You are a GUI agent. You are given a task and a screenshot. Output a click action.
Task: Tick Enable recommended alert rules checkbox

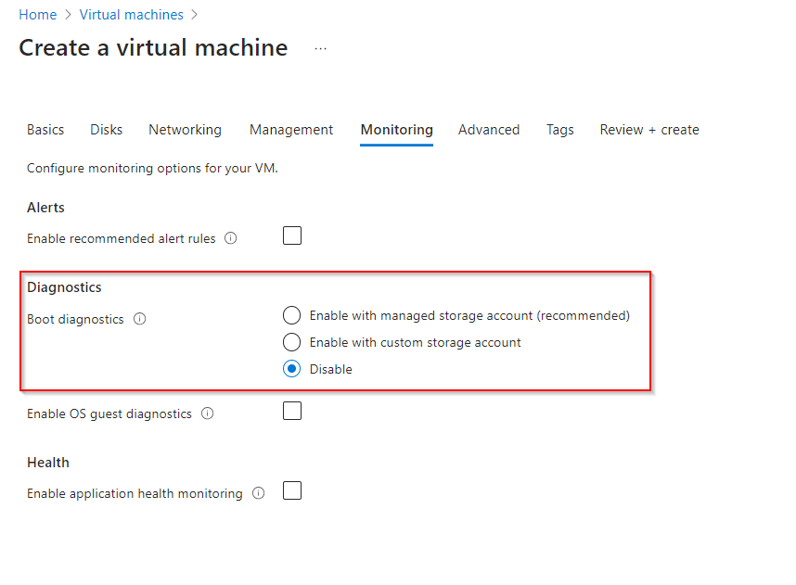pyautogui.click(x=292, y=235)
